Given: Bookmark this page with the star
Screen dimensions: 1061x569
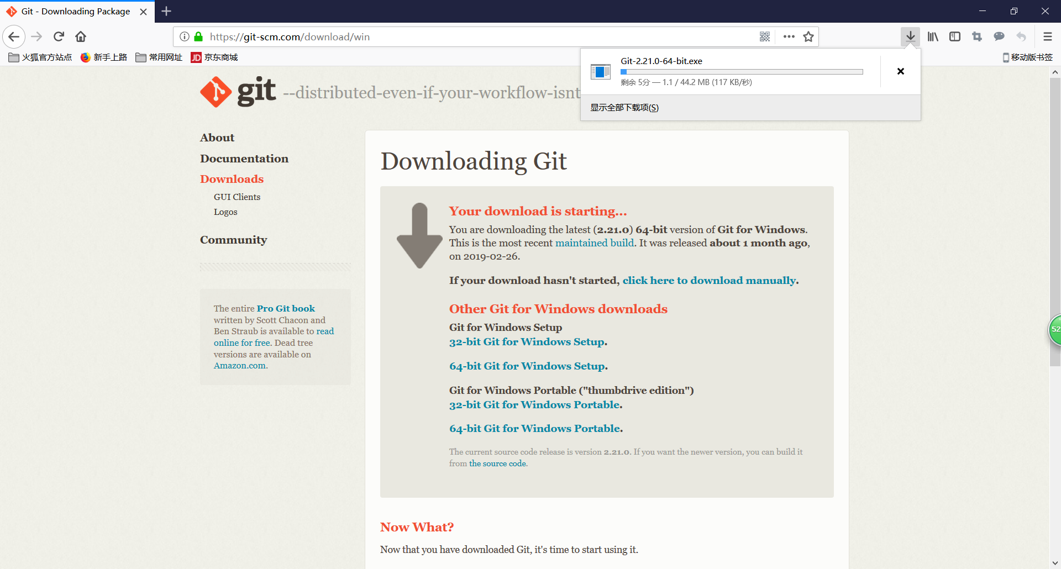Looking at the screenshot, I should tap(808, 37).
